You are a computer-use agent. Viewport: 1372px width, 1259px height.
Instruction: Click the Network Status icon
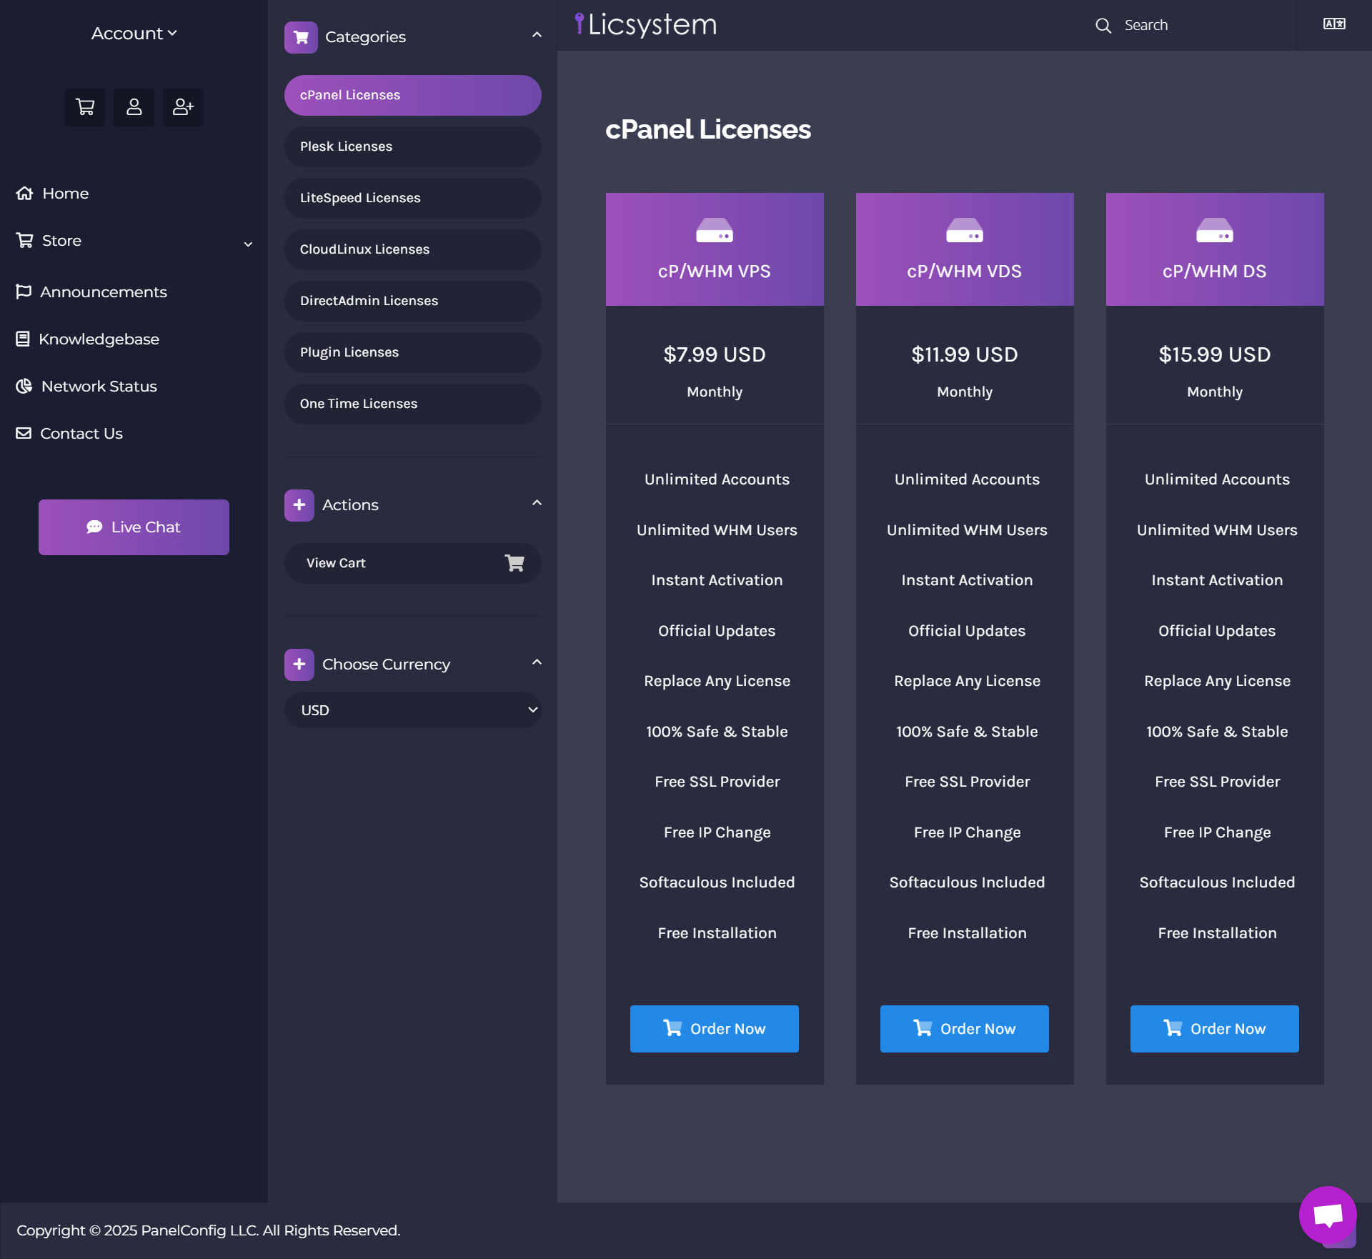[x=24, y=386]
